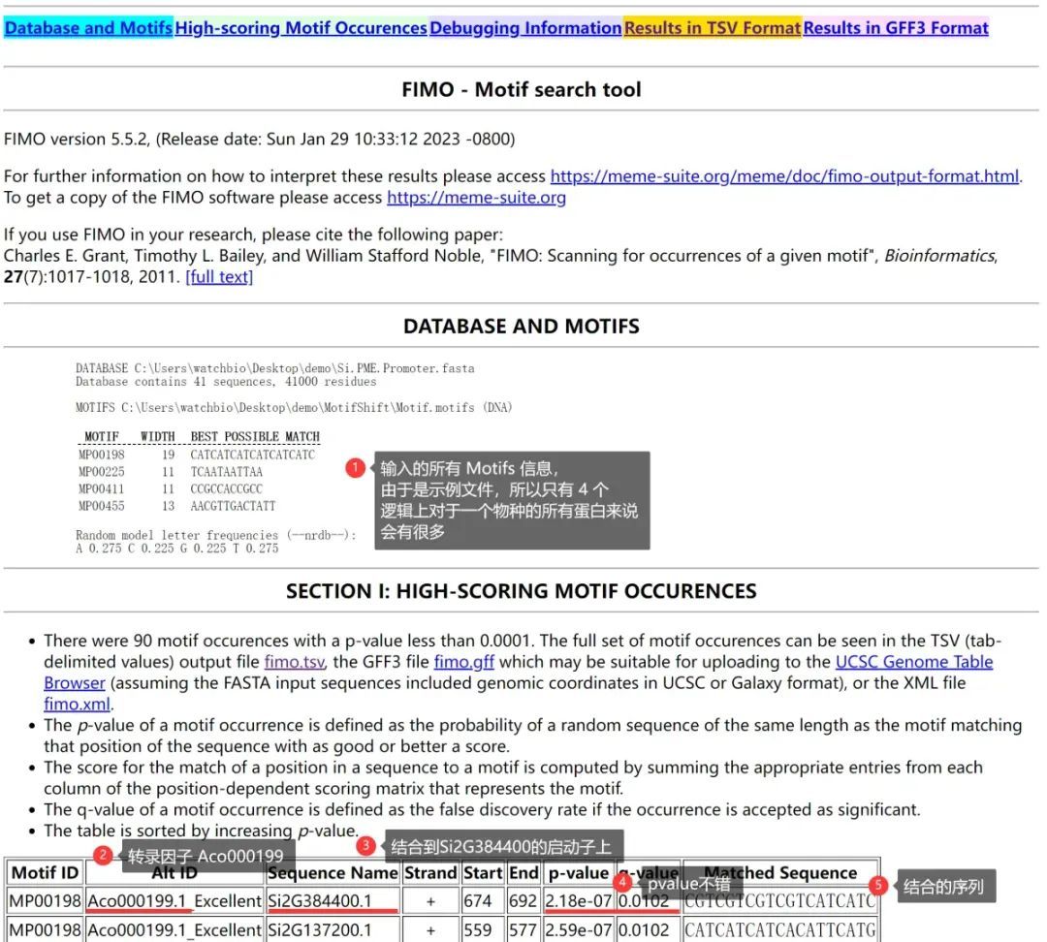Click the Si2G137200.1 sequence name cell
Viewport: 1047px width, 942px height.
[333, 929]
